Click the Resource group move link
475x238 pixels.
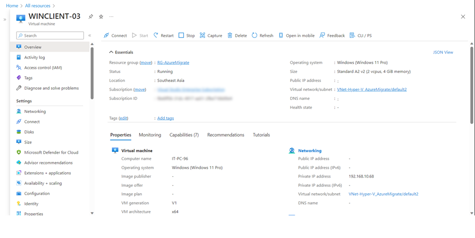tap(146, 63)
